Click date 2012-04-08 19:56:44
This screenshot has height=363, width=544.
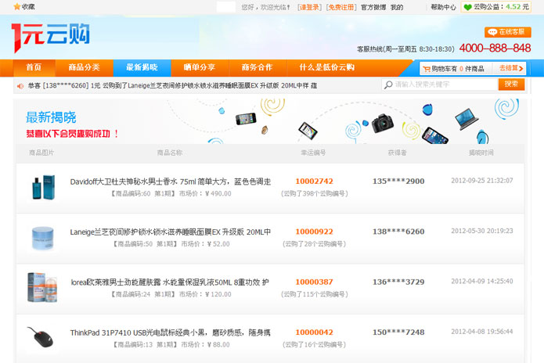coord(482,332)
